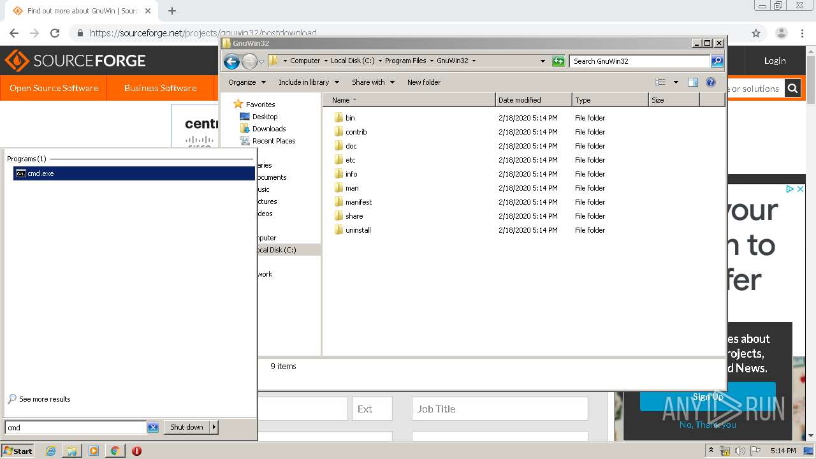Viewport: 816px width, 459px height.
Task: Click the SourceForge search magnifier
Action: tap(792, 89)
